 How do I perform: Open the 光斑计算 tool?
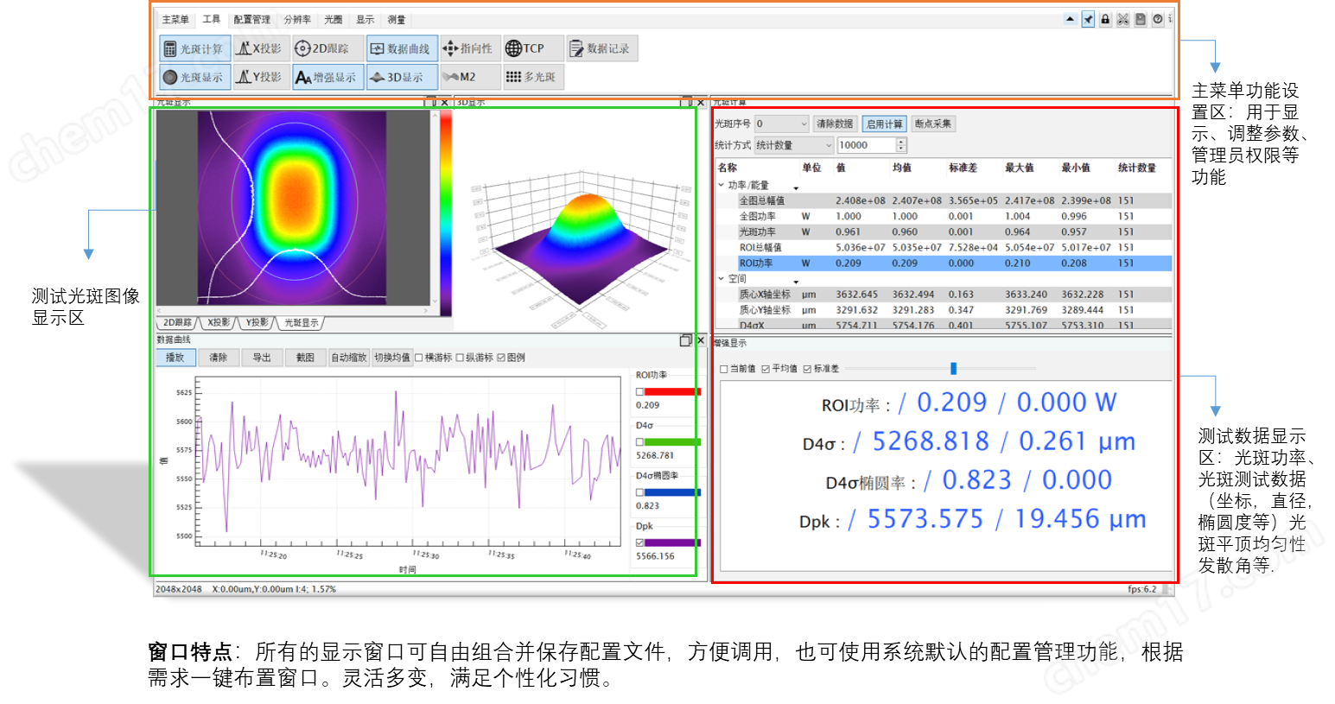tap(195, 48)
